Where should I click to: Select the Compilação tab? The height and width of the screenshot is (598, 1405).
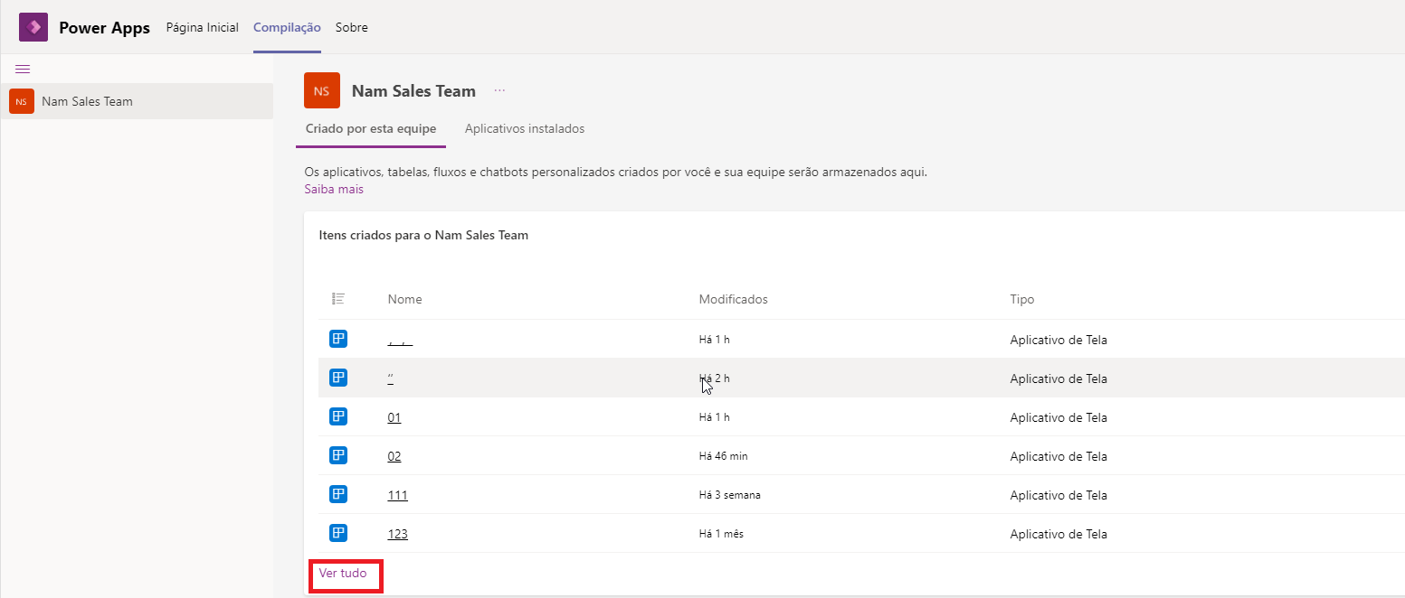click(x=287, y=27)
